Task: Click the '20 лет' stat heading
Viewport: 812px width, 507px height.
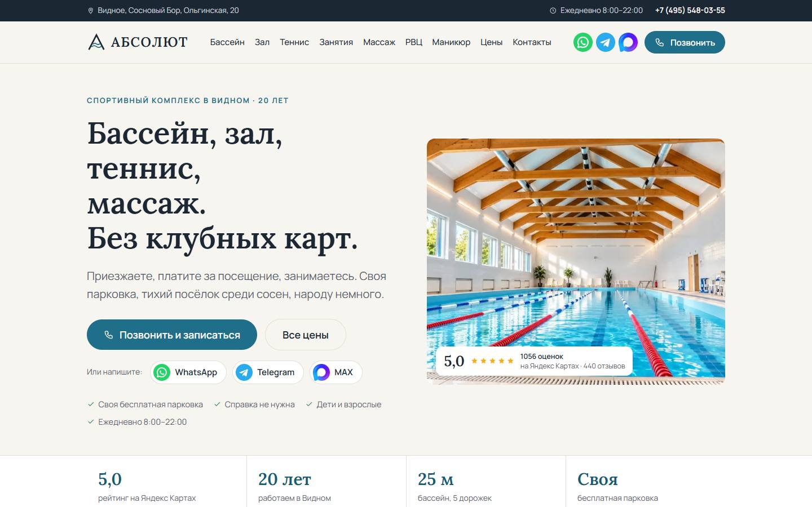Action: tap(285, 479)
